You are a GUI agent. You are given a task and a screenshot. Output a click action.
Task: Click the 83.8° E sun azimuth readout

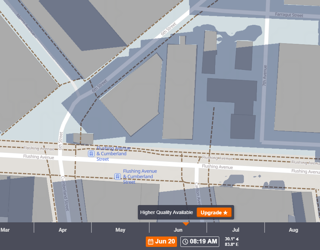[x=232, y=244]
